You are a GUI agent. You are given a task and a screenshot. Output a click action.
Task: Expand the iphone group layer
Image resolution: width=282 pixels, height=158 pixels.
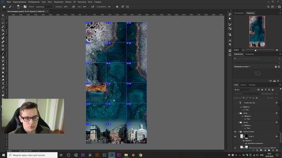tap(238, 122)
